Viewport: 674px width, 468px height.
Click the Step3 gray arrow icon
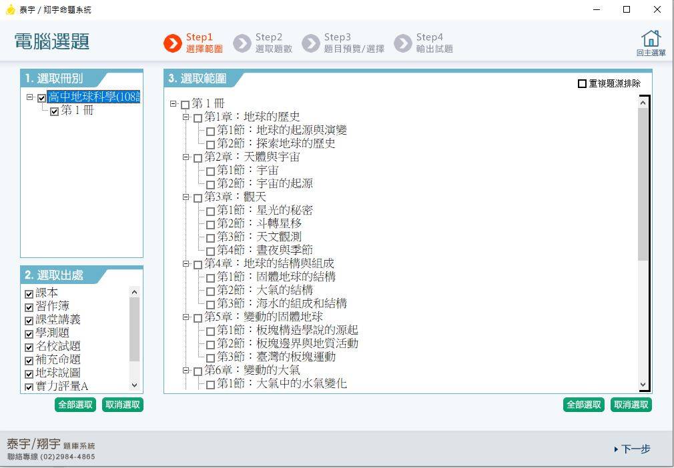click(311, 43)
